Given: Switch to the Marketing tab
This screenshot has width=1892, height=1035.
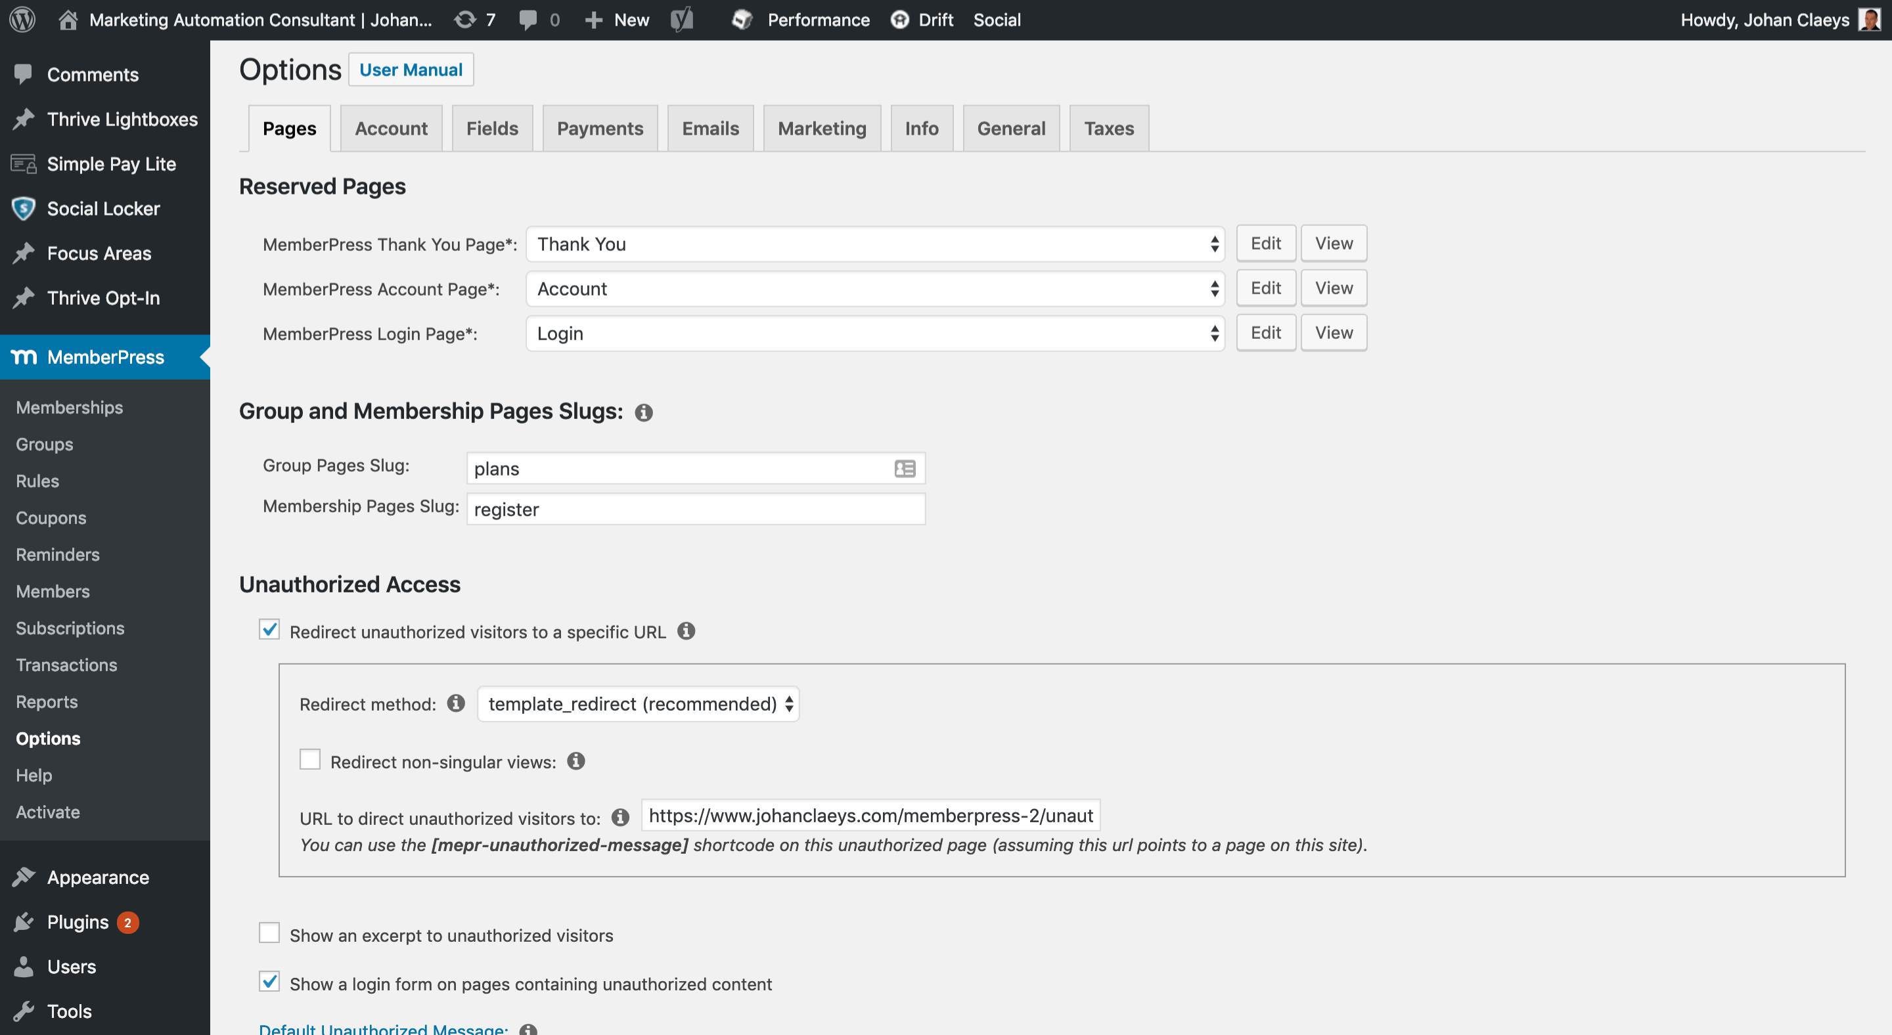Looking at the screenshot, I should click(822, 127).
